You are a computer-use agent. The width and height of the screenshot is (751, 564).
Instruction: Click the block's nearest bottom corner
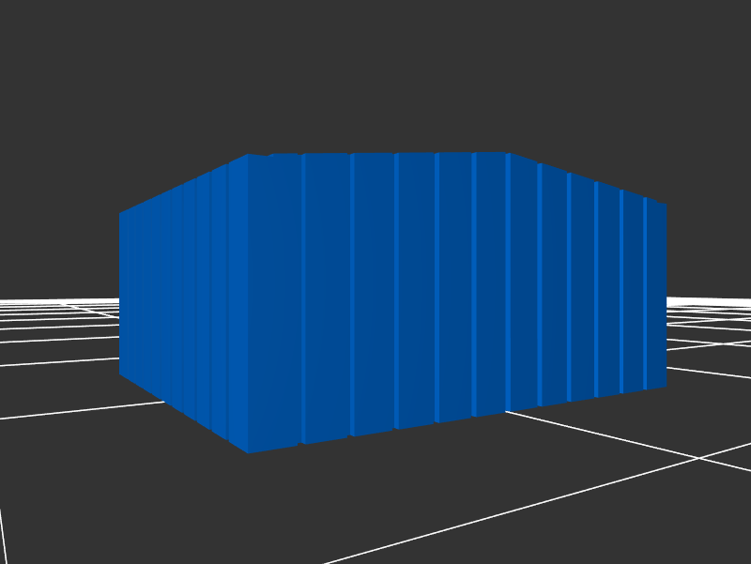[249, 452]
